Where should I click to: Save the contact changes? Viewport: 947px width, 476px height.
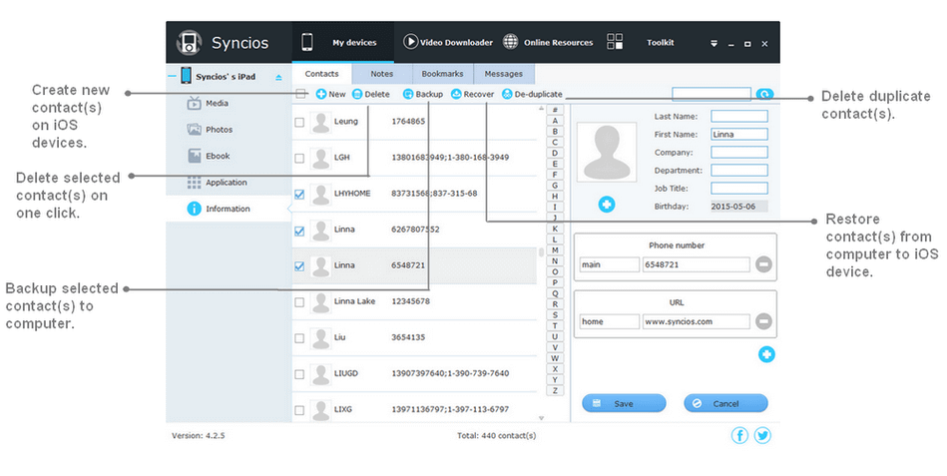tap(624, 403)
